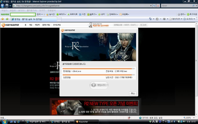Click the Internet Explorer quick launch icon
Viewport: 198px width, 124px height.
point(19,122)
